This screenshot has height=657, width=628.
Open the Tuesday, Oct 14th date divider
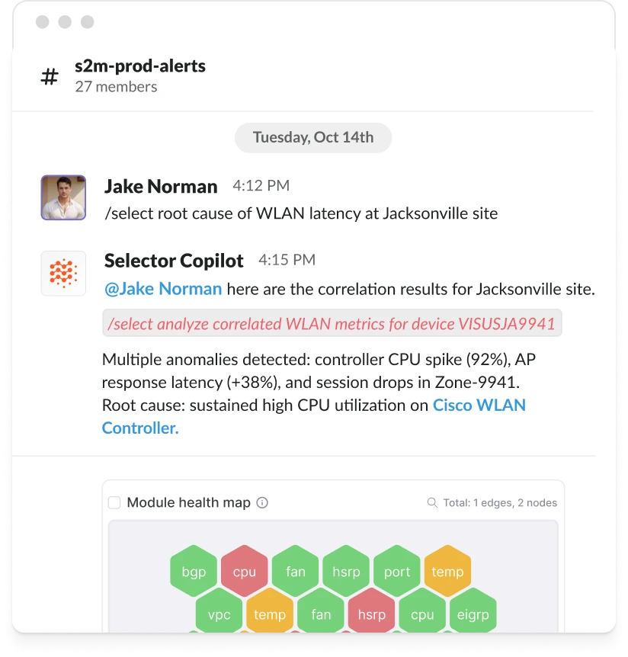313,137
